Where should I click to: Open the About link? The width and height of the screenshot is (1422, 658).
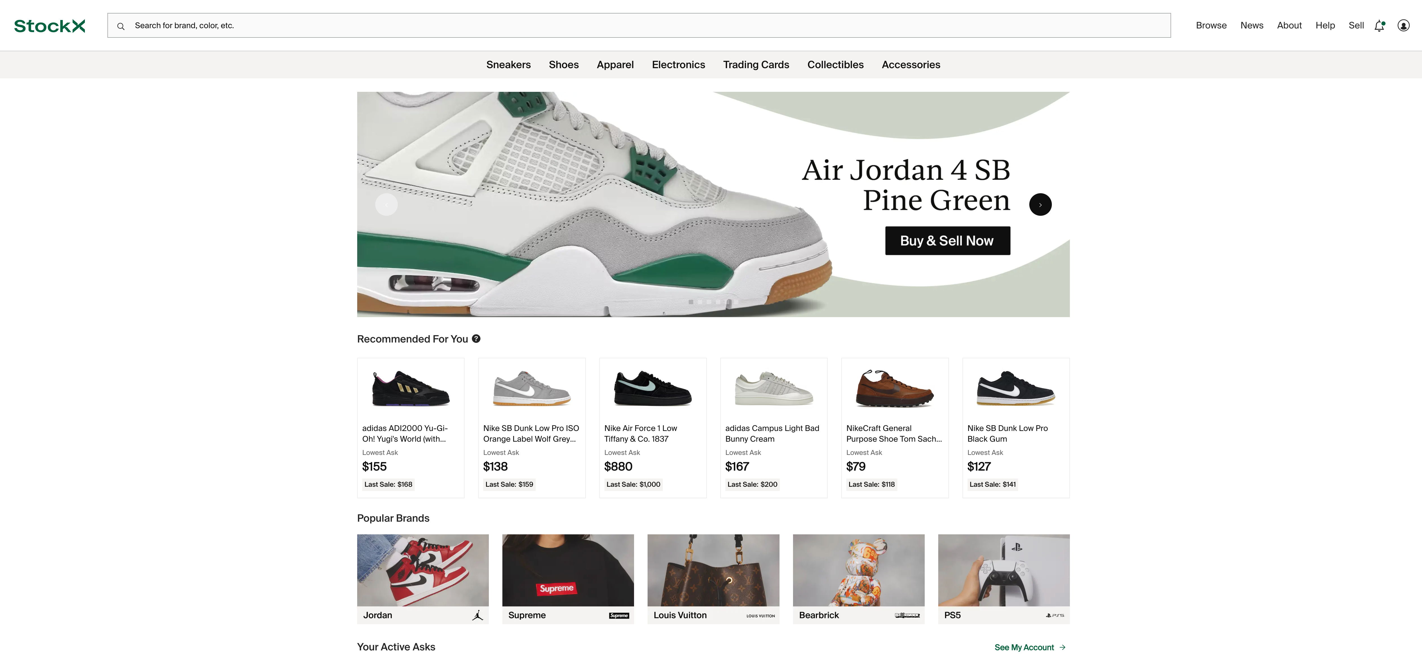pos(1289,25)
